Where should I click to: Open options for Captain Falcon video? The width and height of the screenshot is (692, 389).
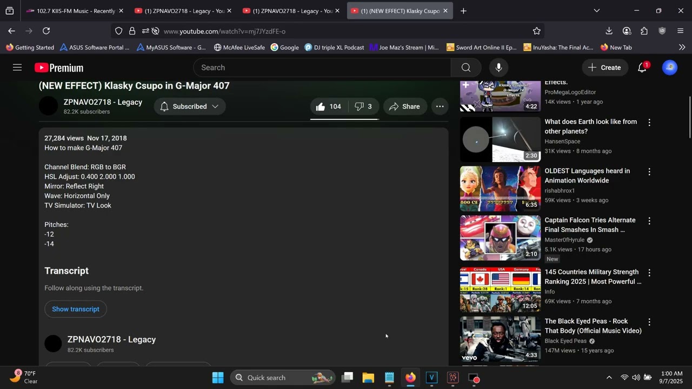pos(649,221)
